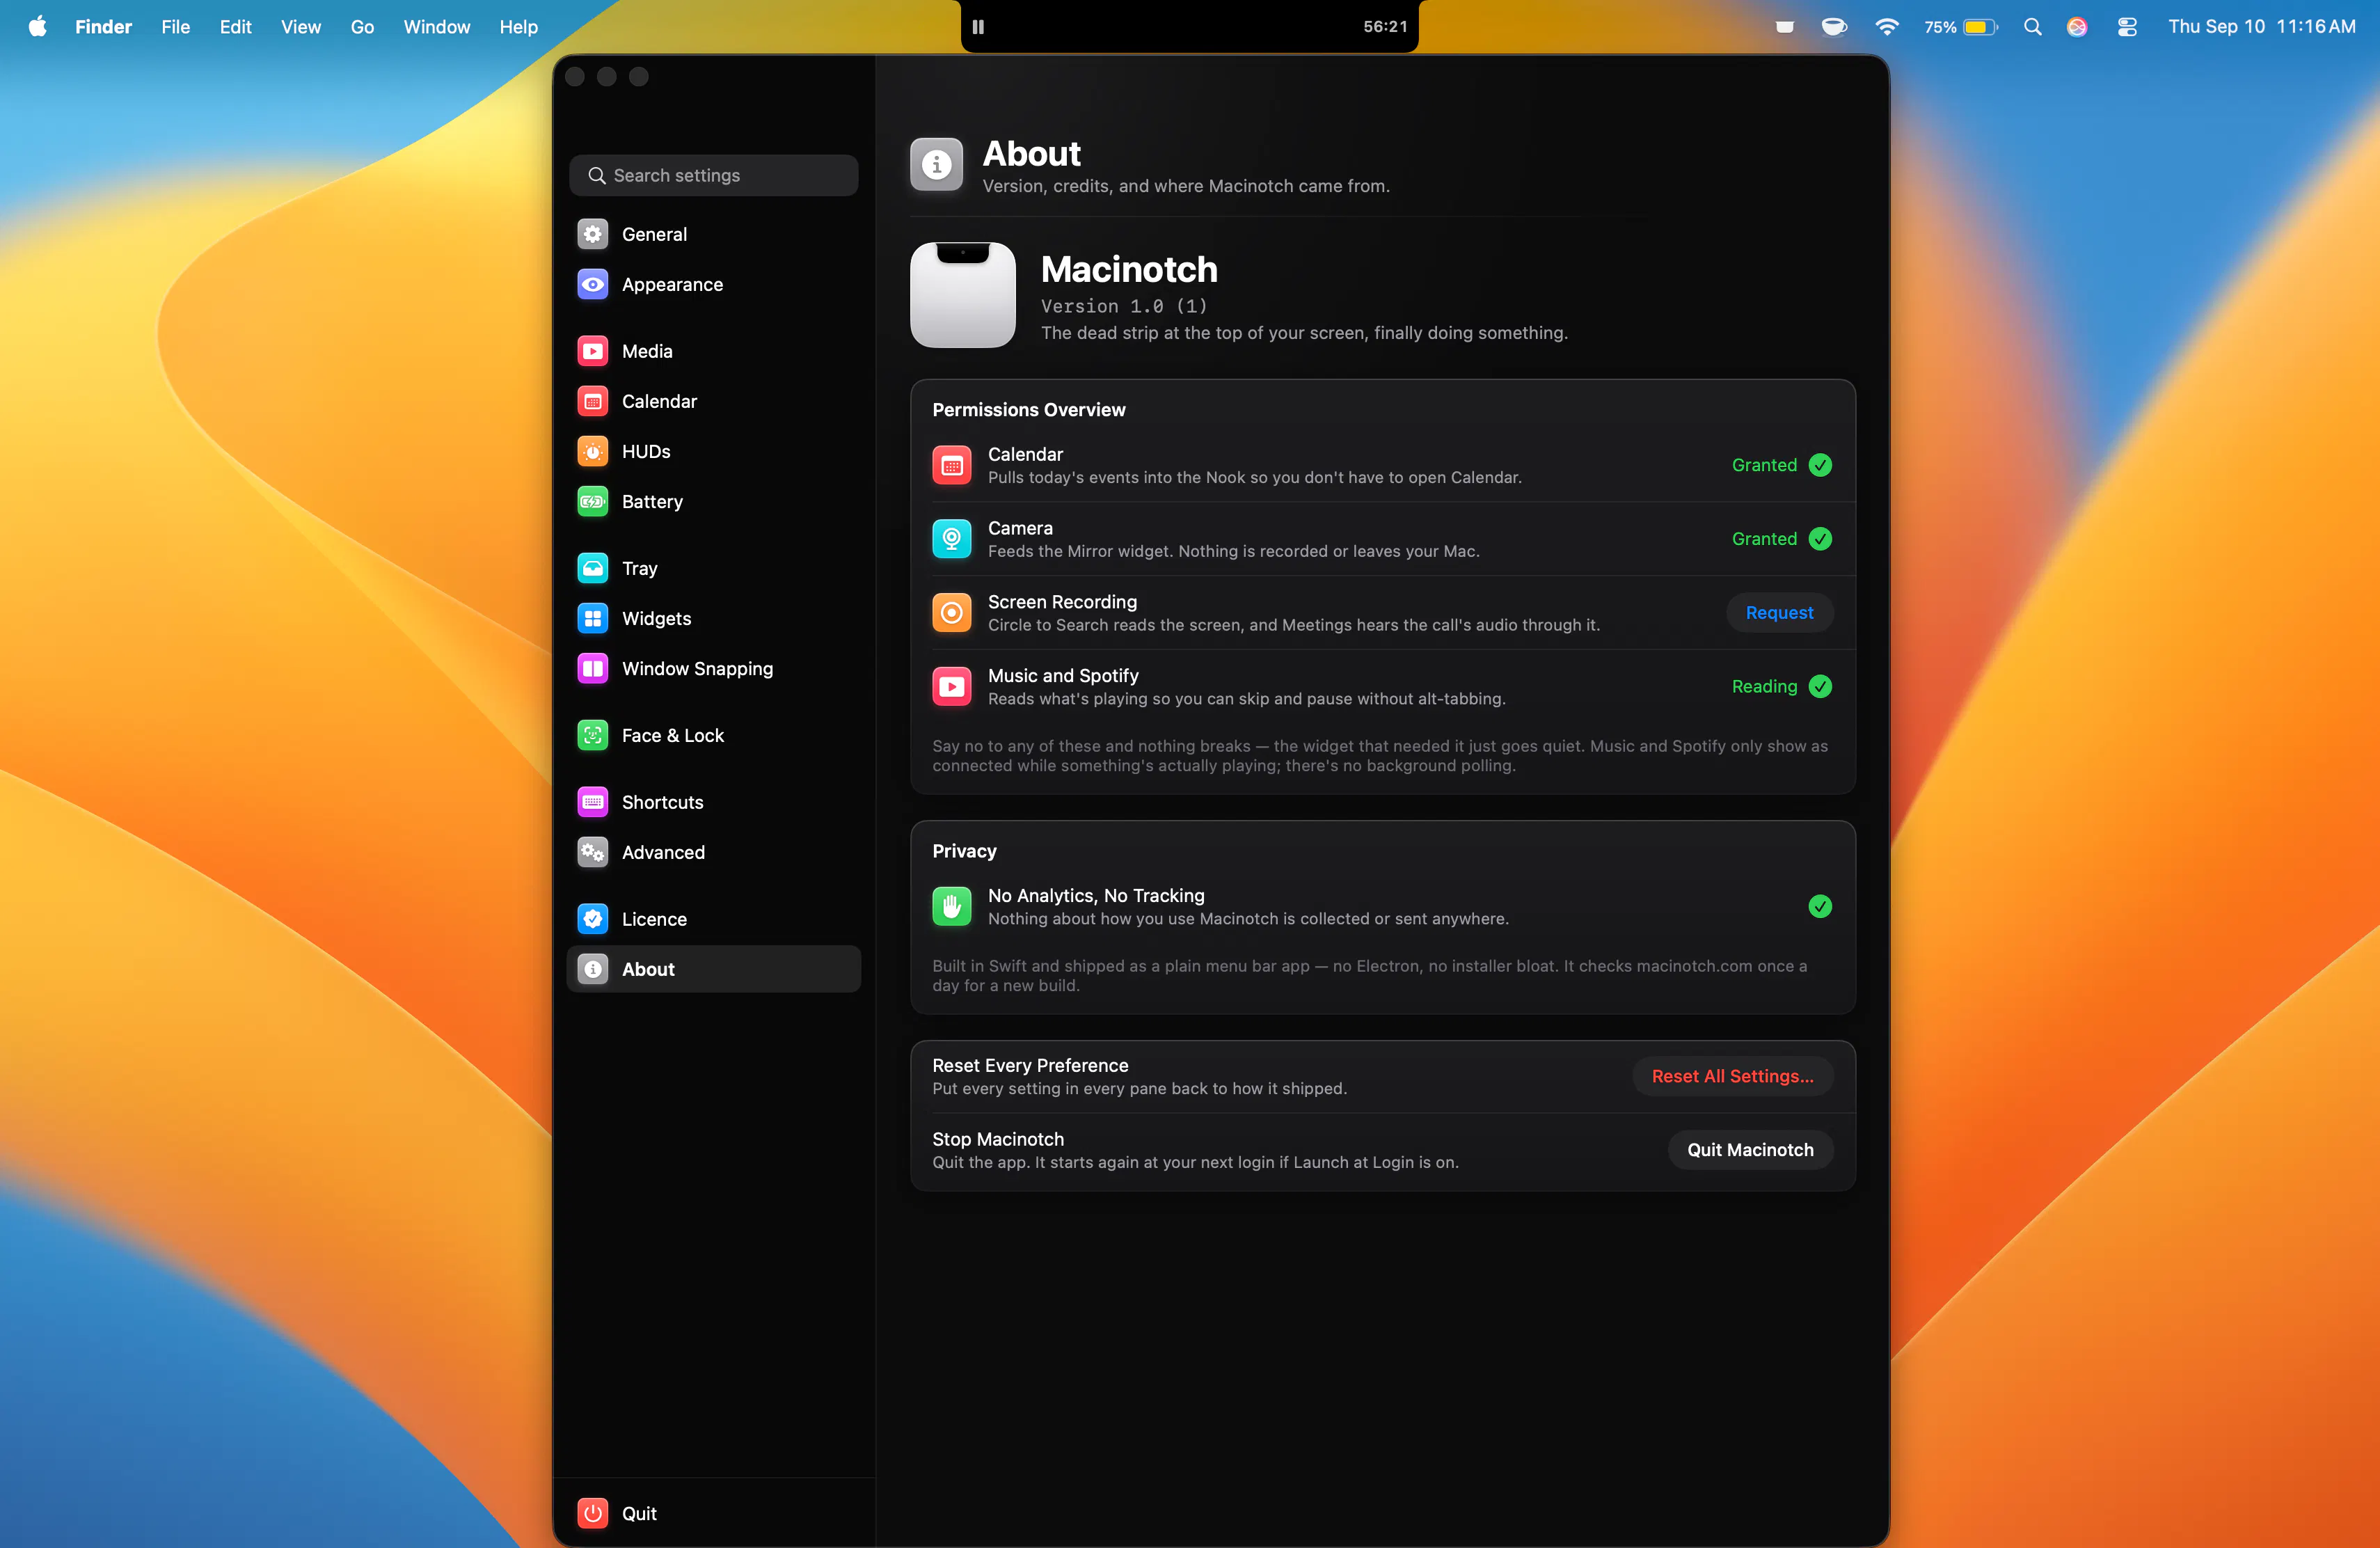Screen dimensions: 2380x1548
Task: Click the green Reading status label
Action: (1764, 687)
